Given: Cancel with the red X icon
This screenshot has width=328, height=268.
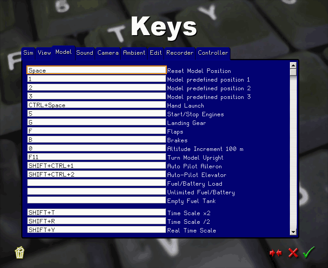Looking at the screenshot, I should (x=293, y=253).
